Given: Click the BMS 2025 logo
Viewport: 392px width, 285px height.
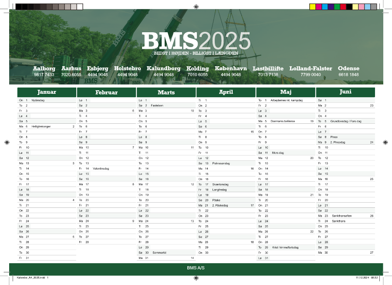Looking at the screenshot, I should pyautogui.click(x=196, y=41).
